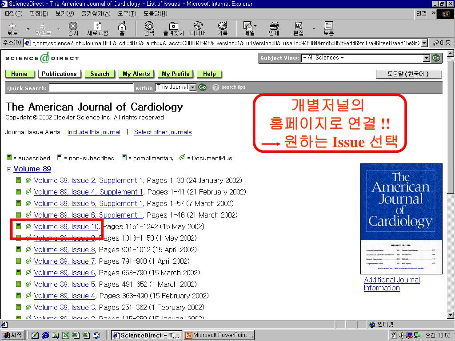Click the search tips question mark icon

(216, 87)
